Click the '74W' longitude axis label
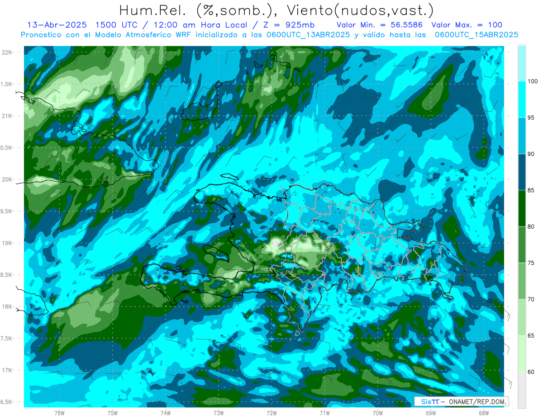 click(x=166, y=413)
